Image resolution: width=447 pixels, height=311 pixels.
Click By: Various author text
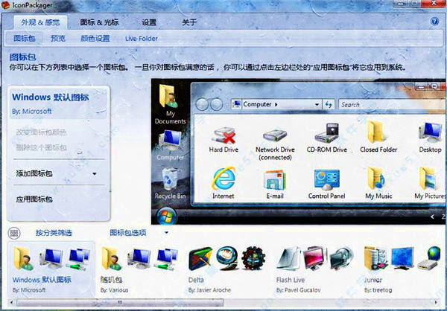coord(114,290)
